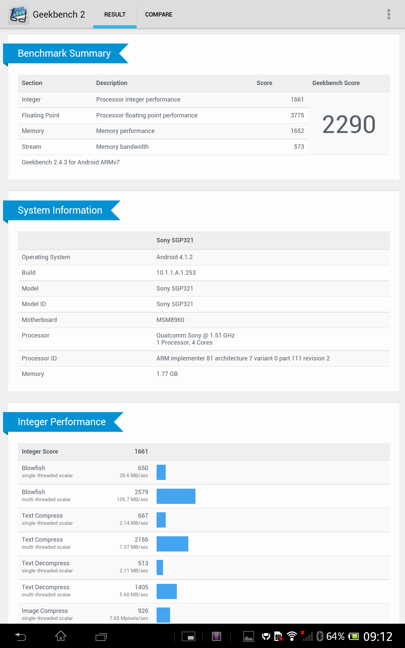Launch the small apps window icon

tap(189, 637)
